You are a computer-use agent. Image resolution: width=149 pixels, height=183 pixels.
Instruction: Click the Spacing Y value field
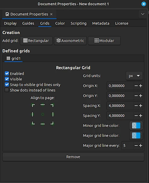(120, 116)
